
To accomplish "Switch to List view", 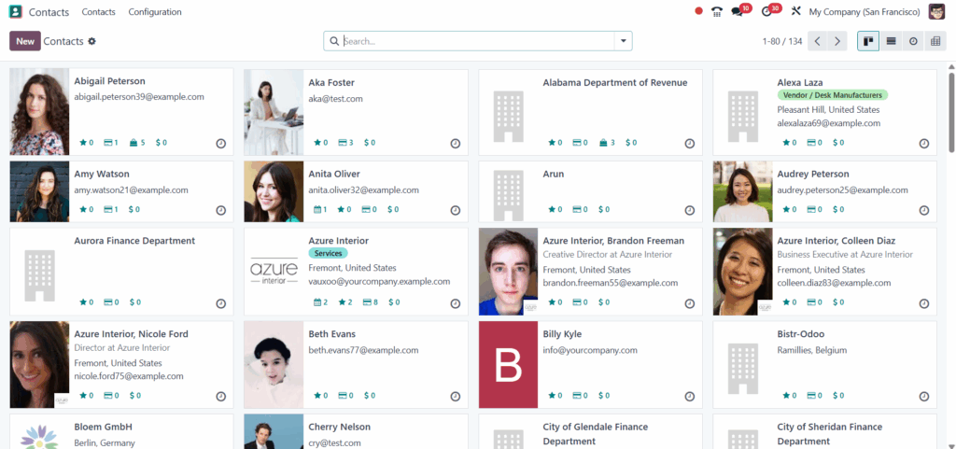I will (x=891, y=41).
